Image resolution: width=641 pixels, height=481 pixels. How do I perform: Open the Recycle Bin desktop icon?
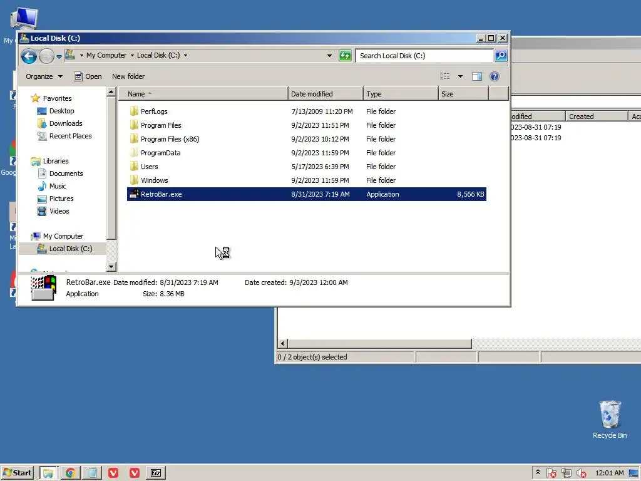tap(610, 420)
